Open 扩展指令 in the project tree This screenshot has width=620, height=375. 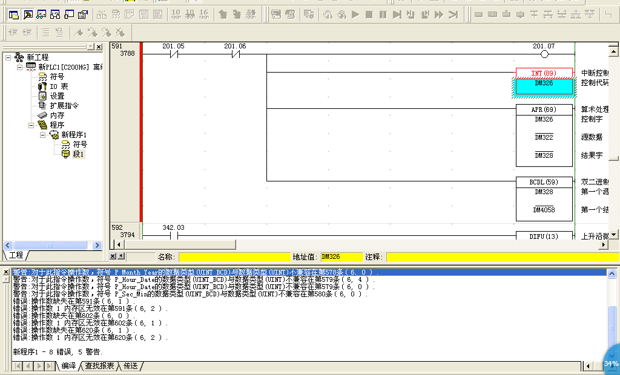point(64,105)
